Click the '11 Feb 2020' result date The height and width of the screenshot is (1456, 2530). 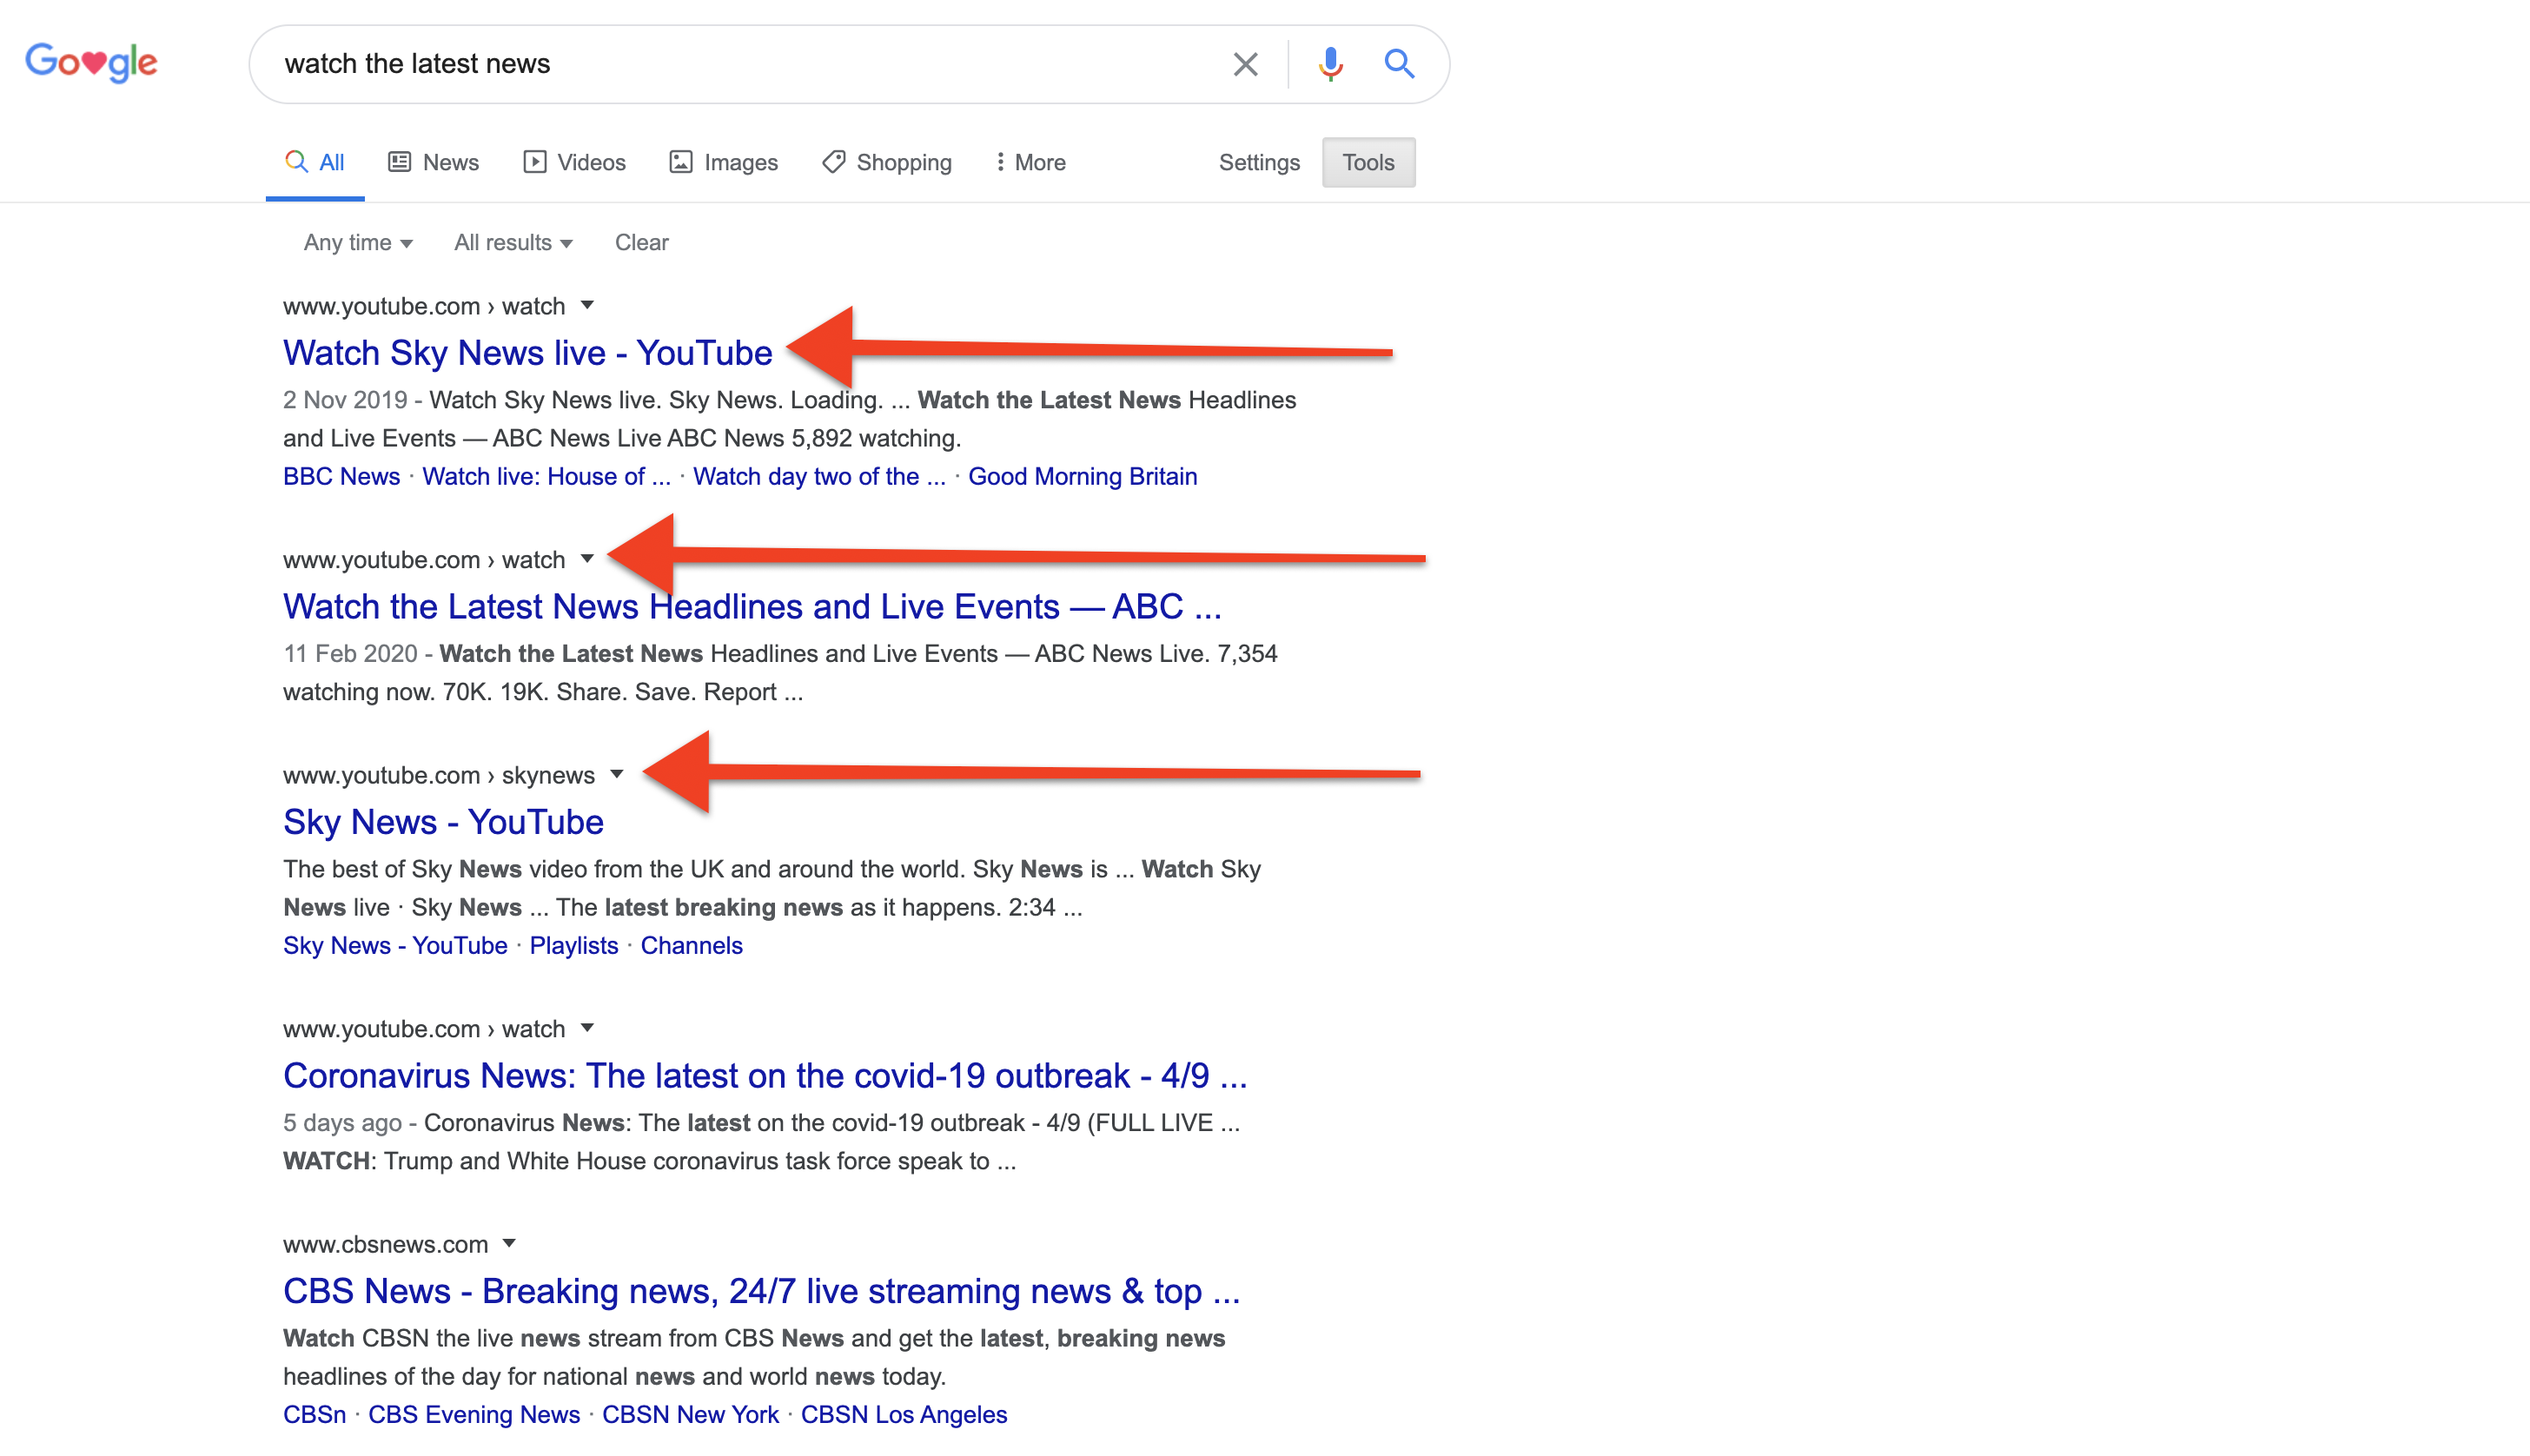coord(350,653)
